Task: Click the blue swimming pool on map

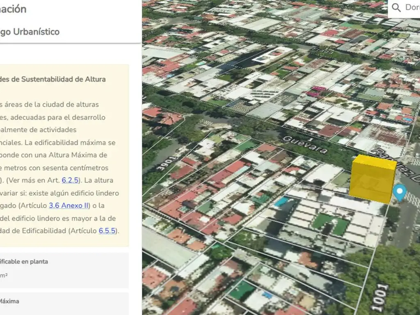Action: (281, 201)
